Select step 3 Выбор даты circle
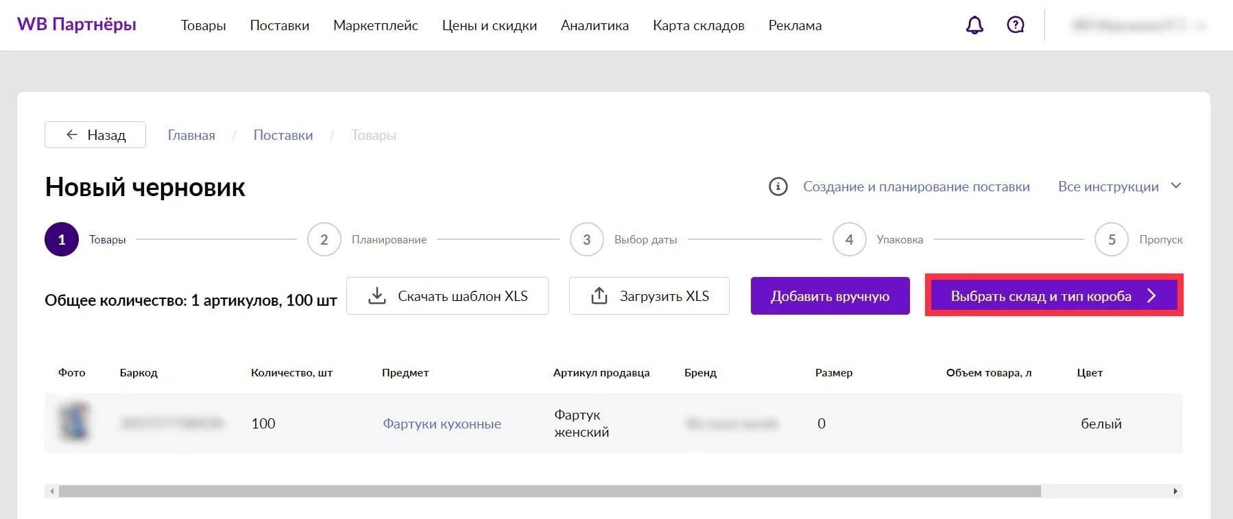 click(587, 239)
